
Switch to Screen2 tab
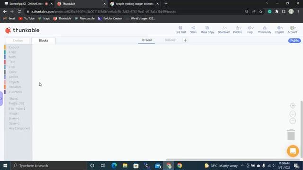(170, 40)
